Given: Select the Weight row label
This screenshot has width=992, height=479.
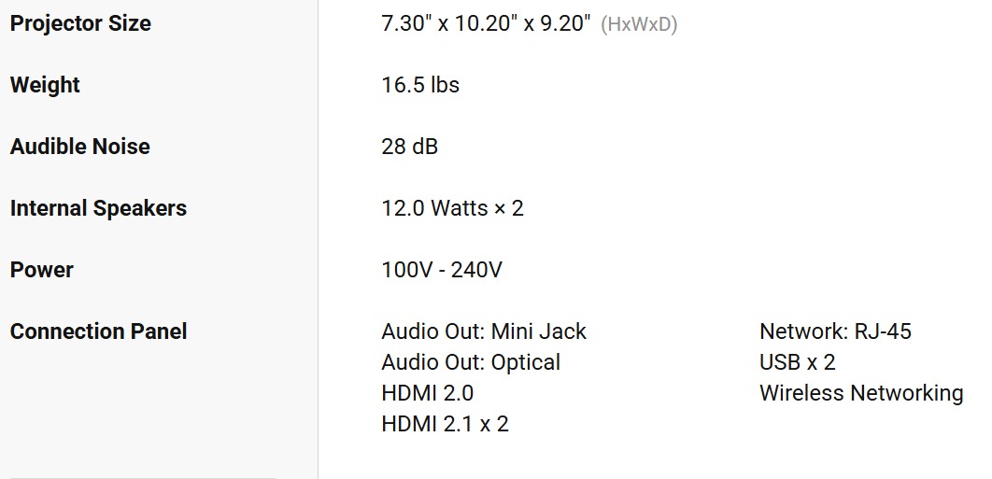Looking at the screenshot, I should click(45, 85).
